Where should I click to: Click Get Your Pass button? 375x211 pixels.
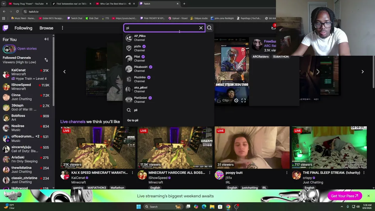pos(345,196)
